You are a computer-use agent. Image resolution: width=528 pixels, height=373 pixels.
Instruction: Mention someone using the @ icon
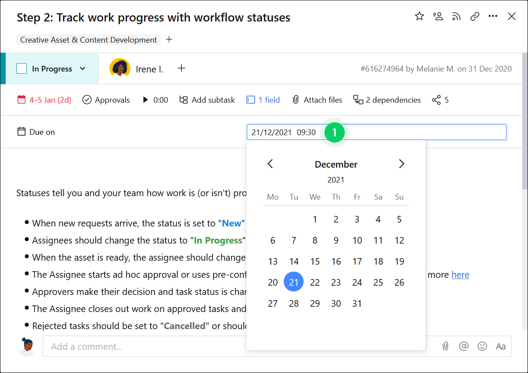(x=463, y=346)
